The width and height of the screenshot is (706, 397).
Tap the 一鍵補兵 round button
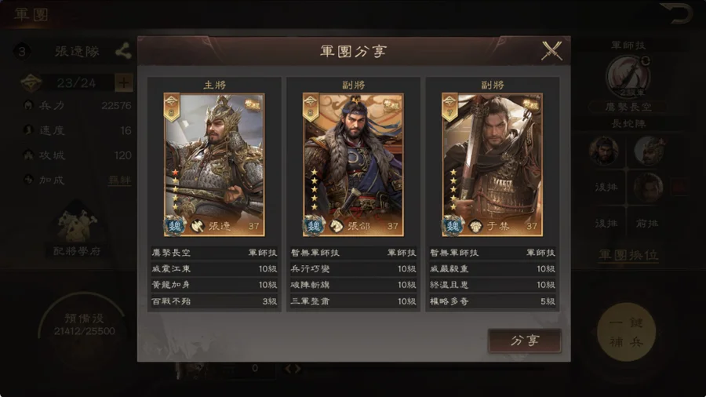click(x=626, y=333)
